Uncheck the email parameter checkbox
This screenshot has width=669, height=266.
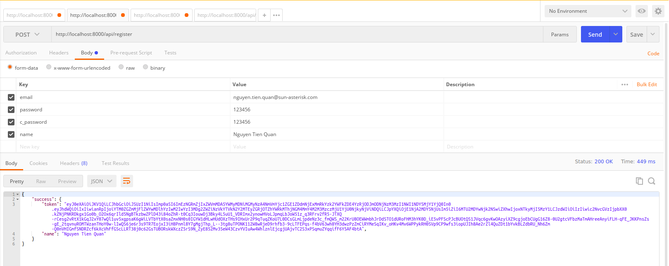tap(11, 97)
